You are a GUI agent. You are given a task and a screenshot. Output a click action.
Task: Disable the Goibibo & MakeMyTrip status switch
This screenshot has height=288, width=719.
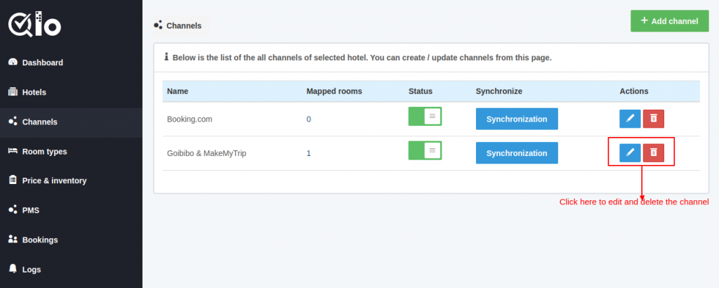(x=425, y=150)
